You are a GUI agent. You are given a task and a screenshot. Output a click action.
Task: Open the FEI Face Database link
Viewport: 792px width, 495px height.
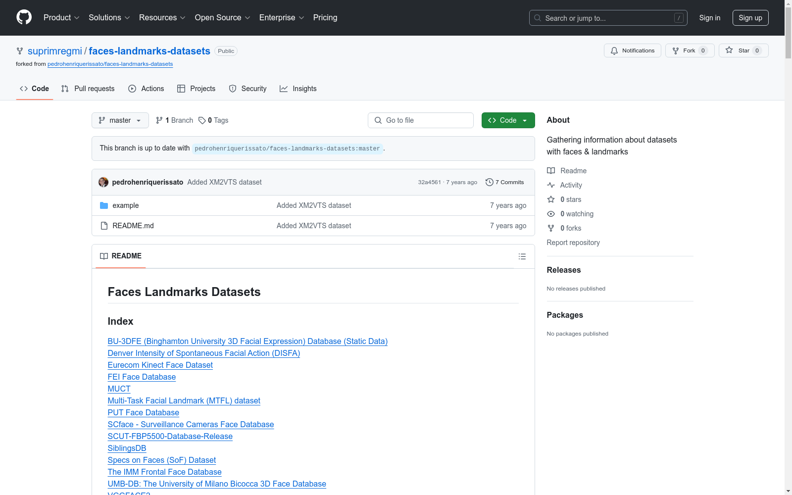[142, 377]
